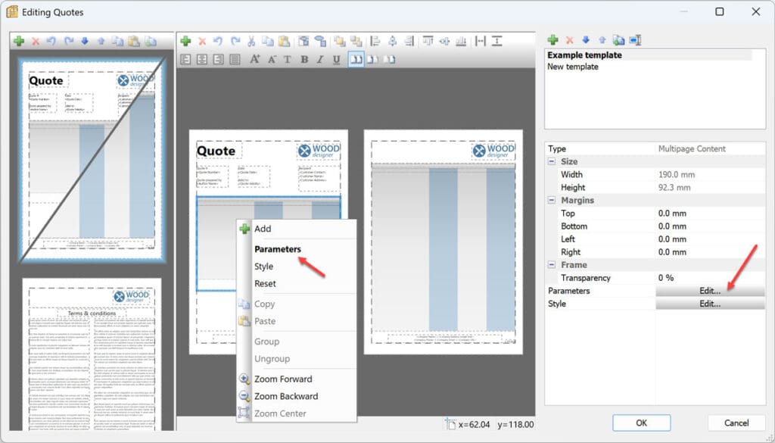
Task: Toggle Underline formatting
Action: click(x=337, y=59)
